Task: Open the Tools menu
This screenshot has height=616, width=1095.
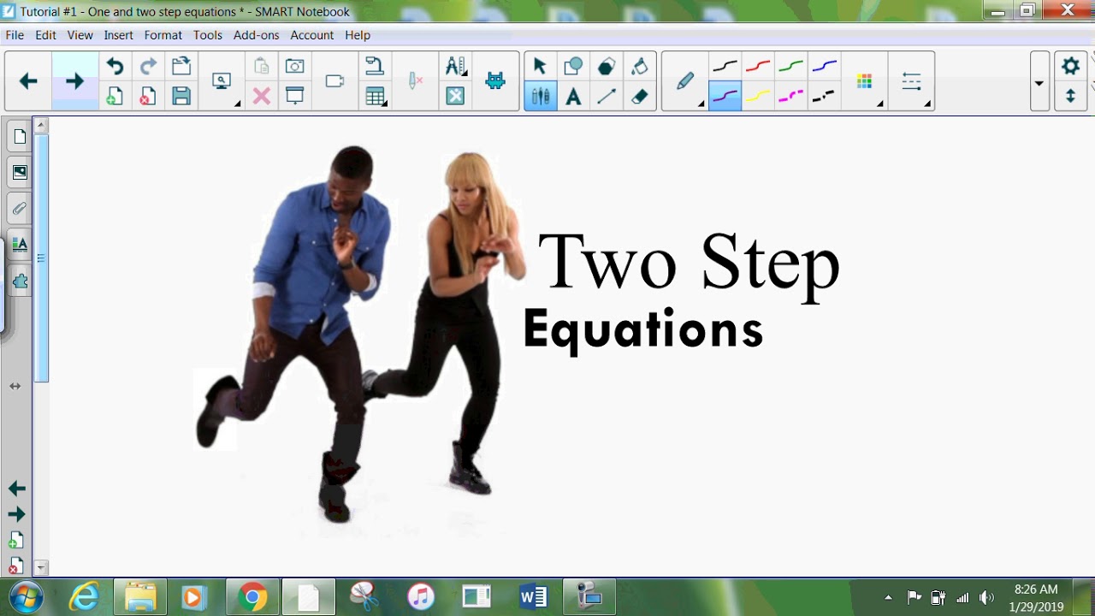Action: tap(207, 35)
